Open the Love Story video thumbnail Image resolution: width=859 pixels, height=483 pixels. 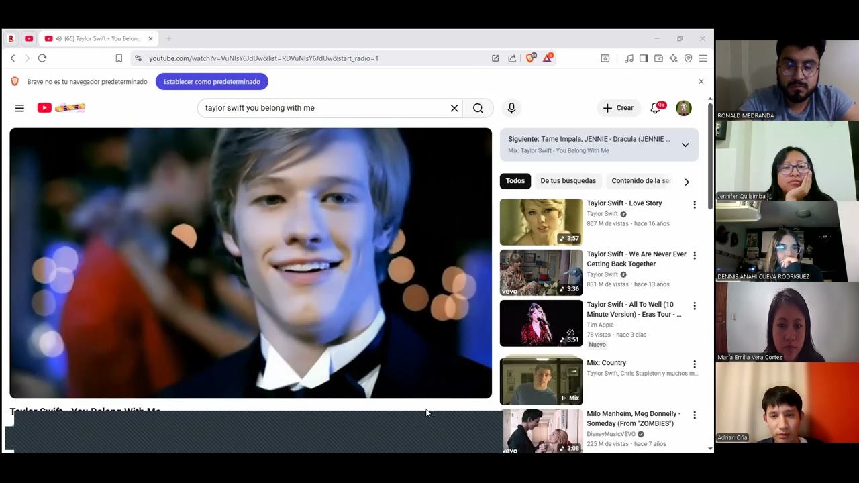click(542, 222)
